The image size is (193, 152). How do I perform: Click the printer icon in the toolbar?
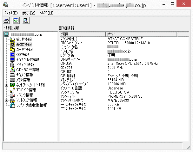click(x=6, y=20)
